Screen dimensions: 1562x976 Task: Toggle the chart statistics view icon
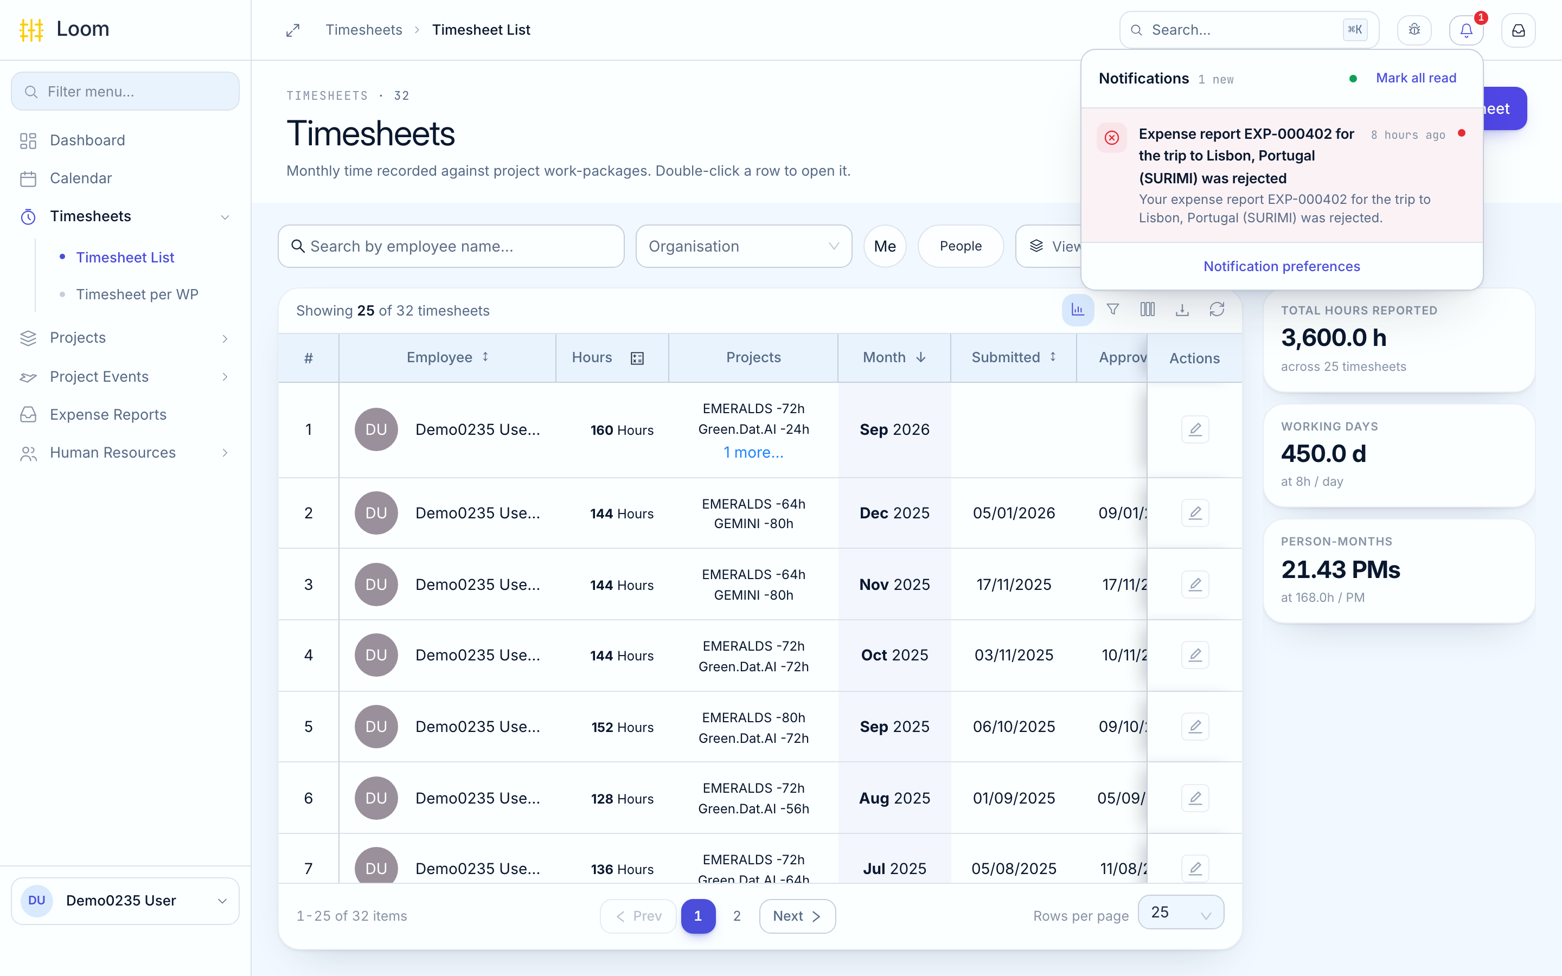(x=1078, y=310)
